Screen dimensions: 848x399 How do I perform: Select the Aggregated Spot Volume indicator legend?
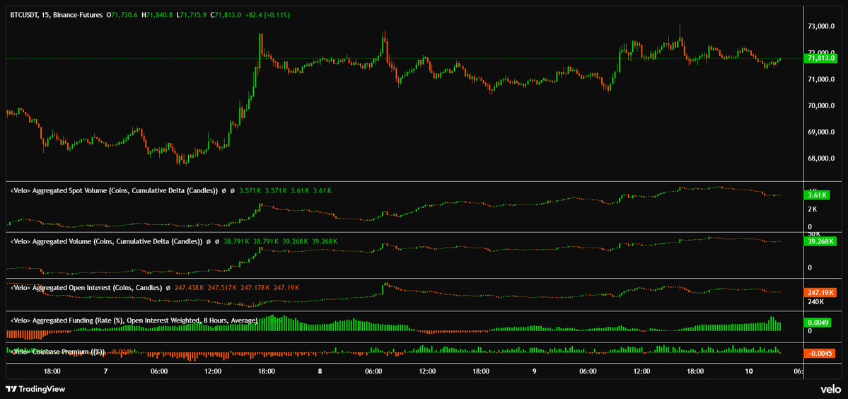pyautogui.click(x=114, y=190)
